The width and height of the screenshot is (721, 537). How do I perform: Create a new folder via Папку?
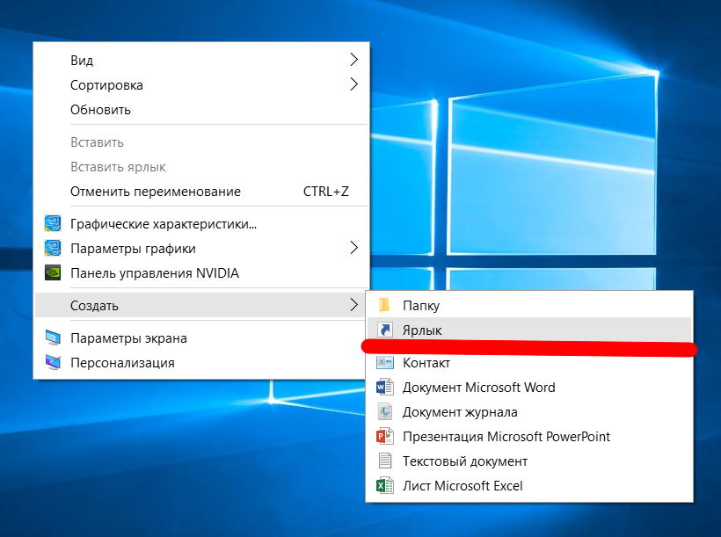529,305
